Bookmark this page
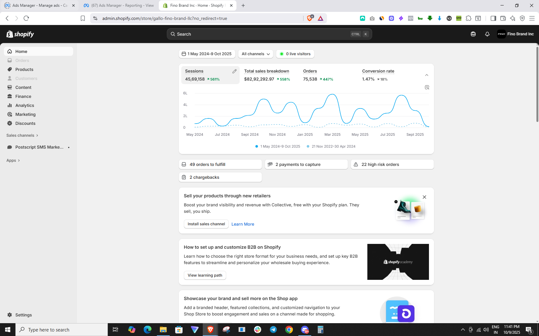Image resolution: width=539 pixels, height=336 pixels. coord(83,18)
